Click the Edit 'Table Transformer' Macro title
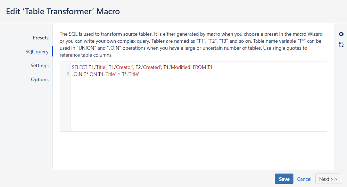The image size is (347, 187). coord(63,11)
